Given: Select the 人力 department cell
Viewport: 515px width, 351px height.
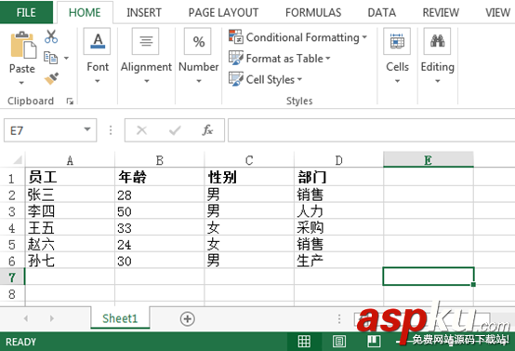Looking at the screenshot, I should (338, 211).
